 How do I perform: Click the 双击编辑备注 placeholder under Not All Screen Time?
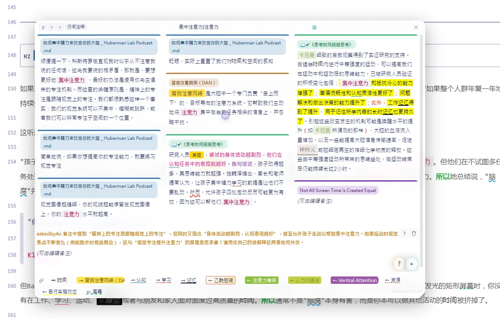click(315, 201)
